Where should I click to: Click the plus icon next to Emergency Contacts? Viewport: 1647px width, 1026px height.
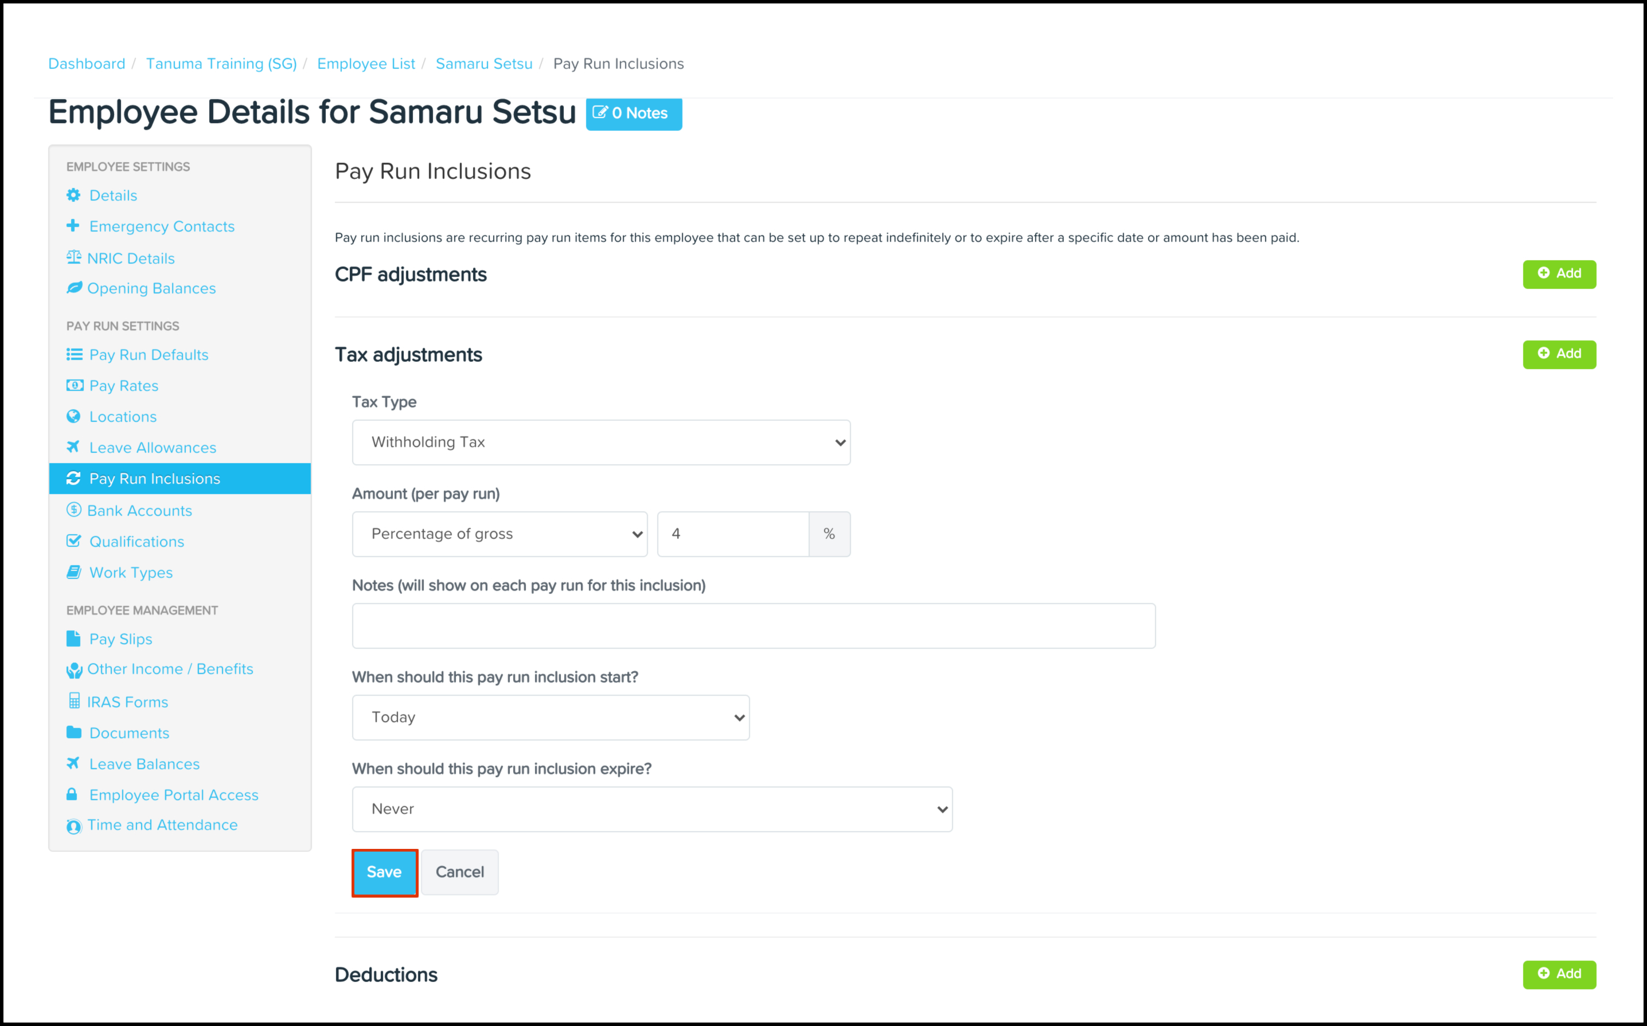[73, 226]
